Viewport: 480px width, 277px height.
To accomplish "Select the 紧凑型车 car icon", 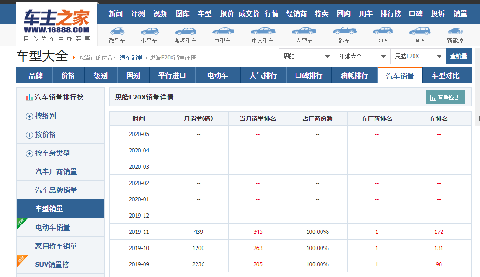I will coord(185,31).
